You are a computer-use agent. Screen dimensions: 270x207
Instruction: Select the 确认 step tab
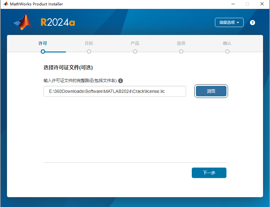tap(227, 43)
